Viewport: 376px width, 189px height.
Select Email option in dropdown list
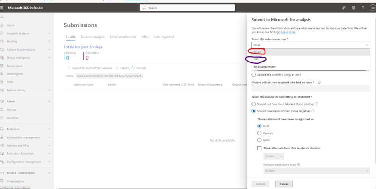[311, 52]
